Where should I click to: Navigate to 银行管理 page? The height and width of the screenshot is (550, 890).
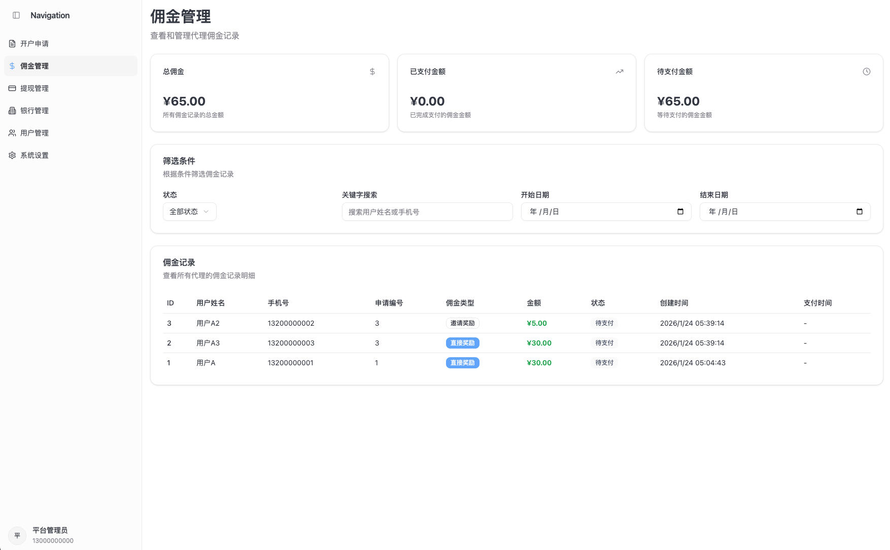point(35,111)
